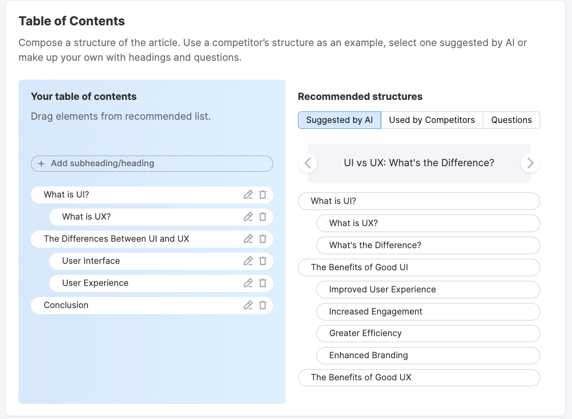
Task: Click the left chevron to view previous structure
Action: [x=308, y=163]
